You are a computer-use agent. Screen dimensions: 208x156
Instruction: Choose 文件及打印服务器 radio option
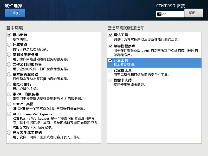coord(9,64)
